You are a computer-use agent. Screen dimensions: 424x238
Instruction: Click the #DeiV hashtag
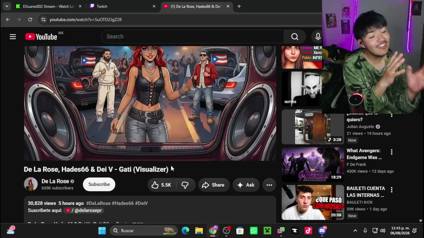(x=141, y=203)
